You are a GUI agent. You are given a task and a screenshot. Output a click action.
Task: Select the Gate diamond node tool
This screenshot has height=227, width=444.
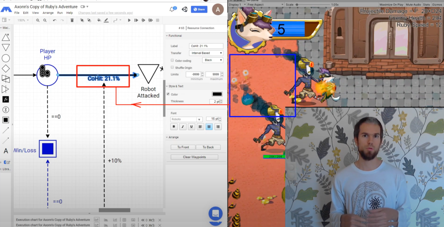click(x=6, y=69)
